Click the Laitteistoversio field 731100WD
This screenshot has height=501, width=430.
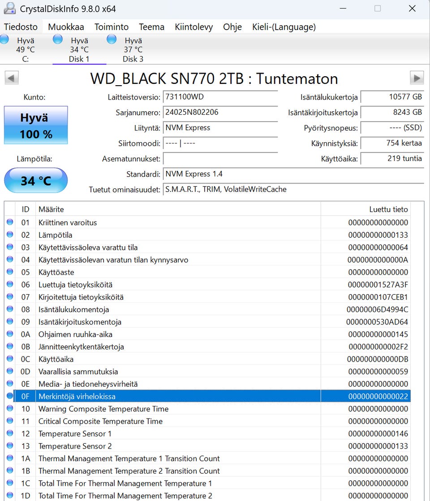point(220,97)
